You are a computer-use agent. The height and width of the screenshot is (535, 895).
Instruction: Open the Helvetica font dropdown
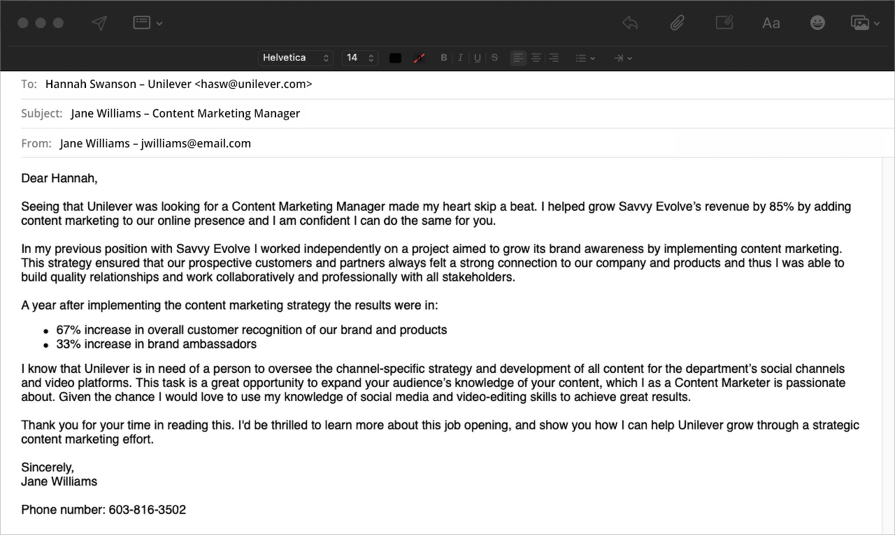click(295, 58)
